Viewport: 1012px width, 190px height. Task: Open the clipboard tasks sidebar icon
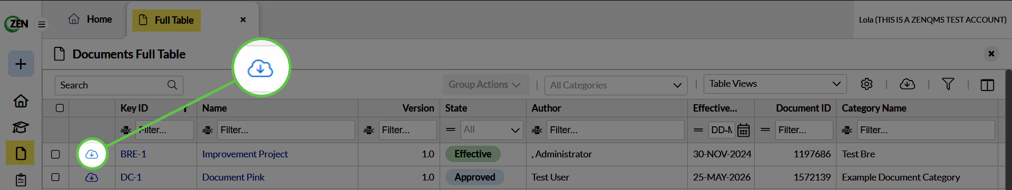click(x=21, y=179)
